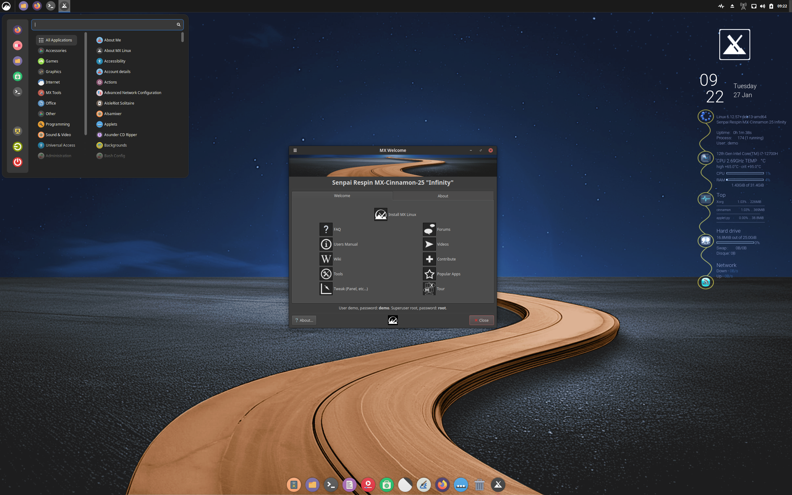
Task: Launch Asunder CD Ripper
Action: click(x=117, y=135)
